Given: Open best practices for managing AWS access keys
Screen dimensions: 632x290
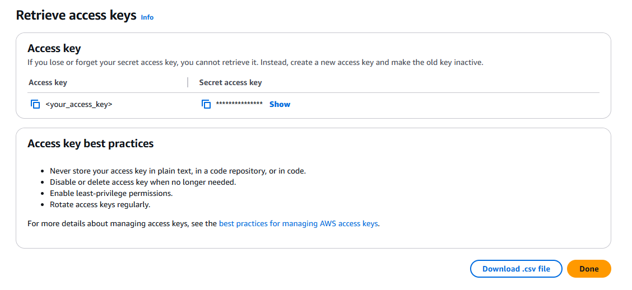Looking at the screenshot, I should [x=298, y=223].
